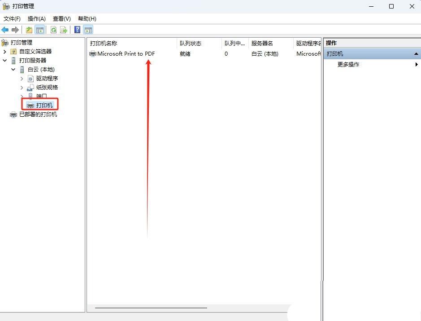The height and width of the screenshot is (321, 421).
Task: Open 更多操作 in the actions pane
Action: click(348, 65)
